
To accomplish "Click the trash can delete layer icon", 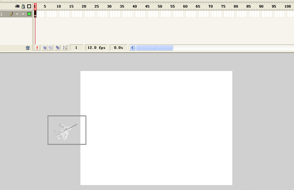I will pyautogui.click(x=28, y=48).
